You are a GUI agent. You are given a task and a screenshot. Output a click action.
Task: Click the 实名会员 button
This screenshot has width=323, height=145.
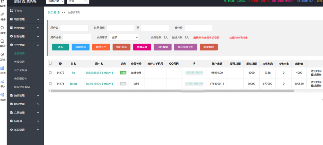click(x=121, y=47)
